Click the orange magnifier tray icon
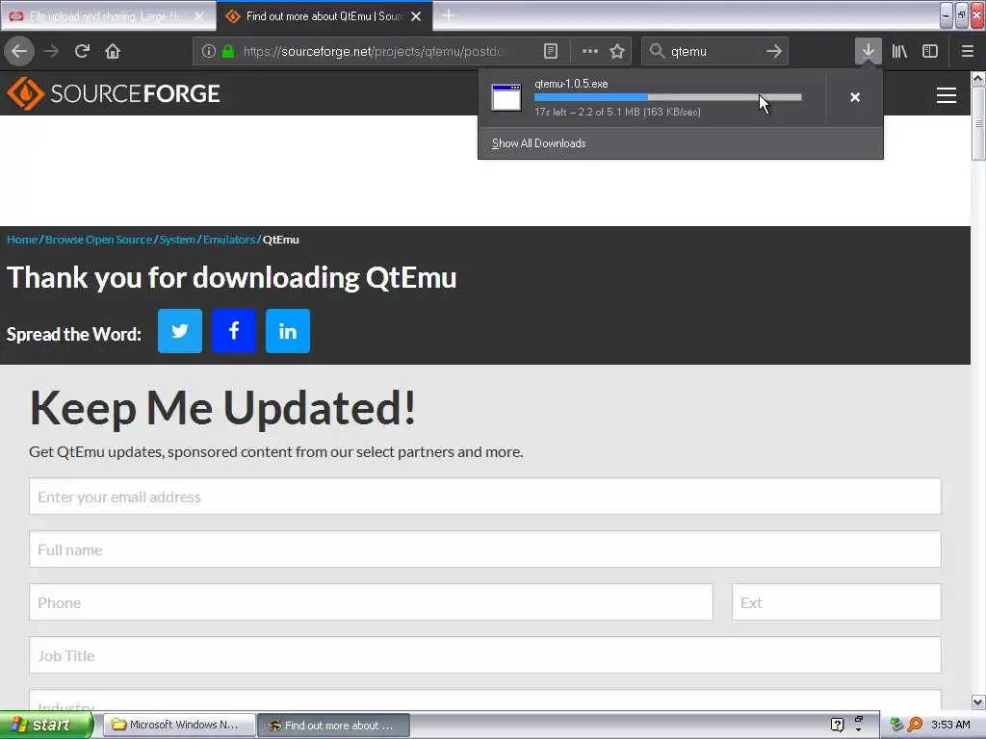 915,725
